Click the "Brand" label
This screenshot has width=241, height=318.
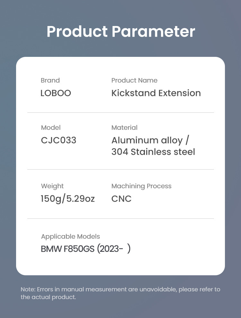[x=50, y=80]
